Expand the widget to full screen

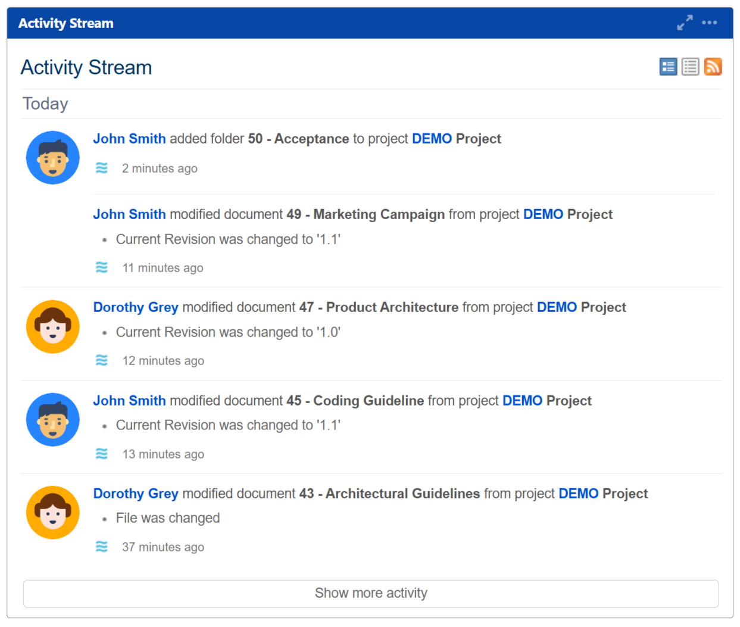(x=685, y=23)
